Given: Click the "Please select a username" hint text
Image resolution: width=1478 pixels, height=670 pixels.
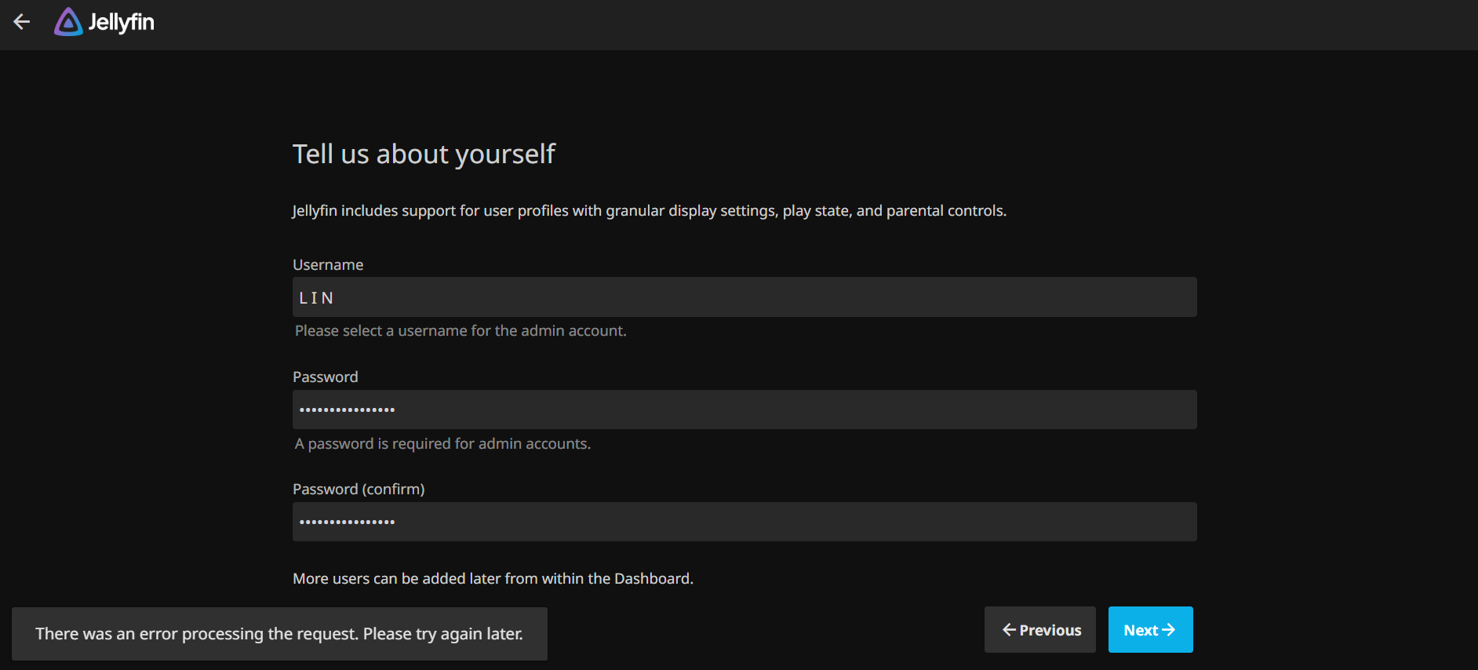Looking at the screenshot, I should coord(461,331).
